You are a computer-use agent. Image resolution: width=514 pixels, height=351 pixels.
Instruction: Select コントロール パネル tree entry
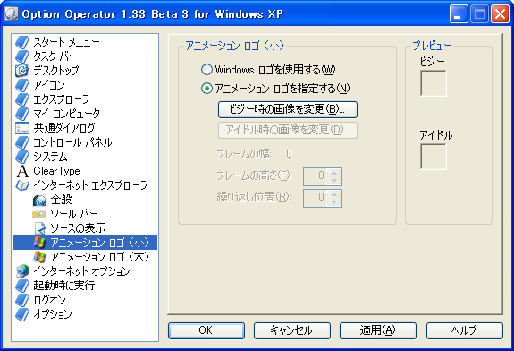(72, 142)
